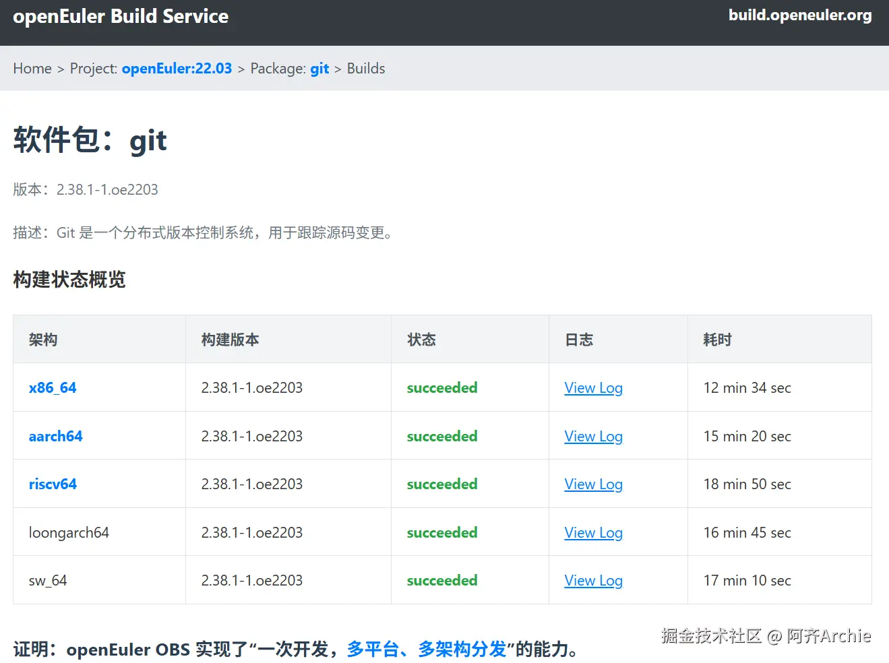Open the aarch64 architecture link
The width and height of the screenshot is (889, 663).
pos(55,436)
